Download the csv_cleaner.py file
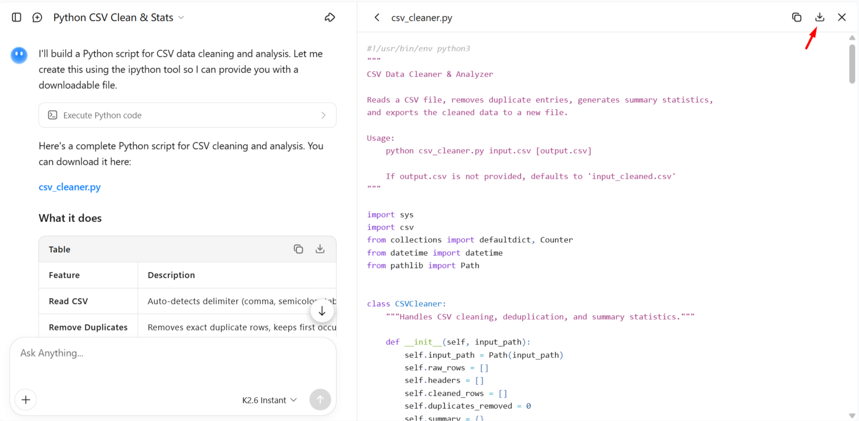 820,17
